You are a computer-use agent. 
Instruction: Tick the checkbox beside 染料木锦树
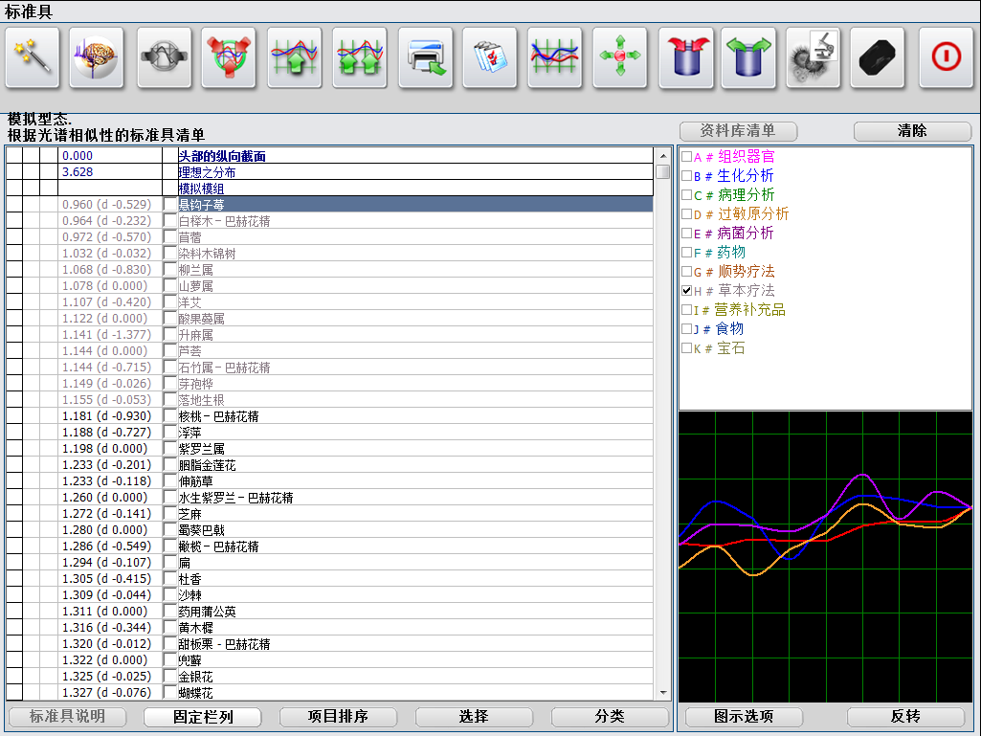pyautogui.click(x=169, y=254)
